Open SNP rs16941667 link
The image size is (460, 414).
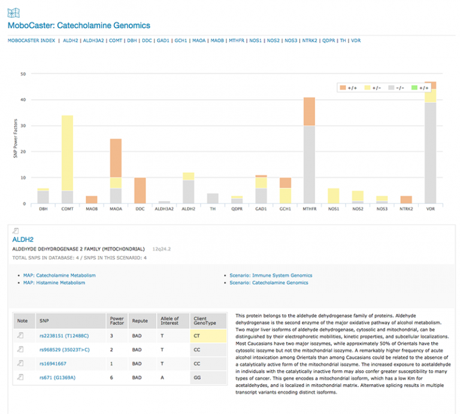[x=53, y=364]
